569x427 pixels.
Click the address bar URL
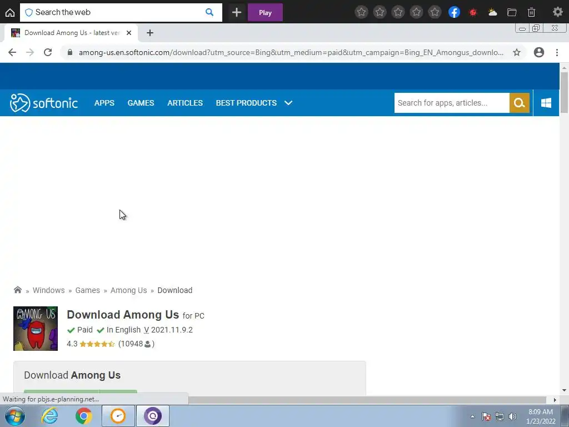point(291,52)
